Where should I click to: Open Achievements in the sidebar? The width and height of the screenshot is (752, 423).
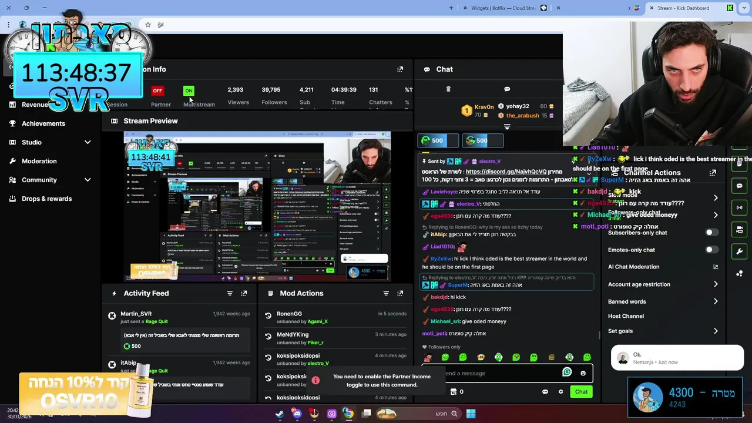43,123
